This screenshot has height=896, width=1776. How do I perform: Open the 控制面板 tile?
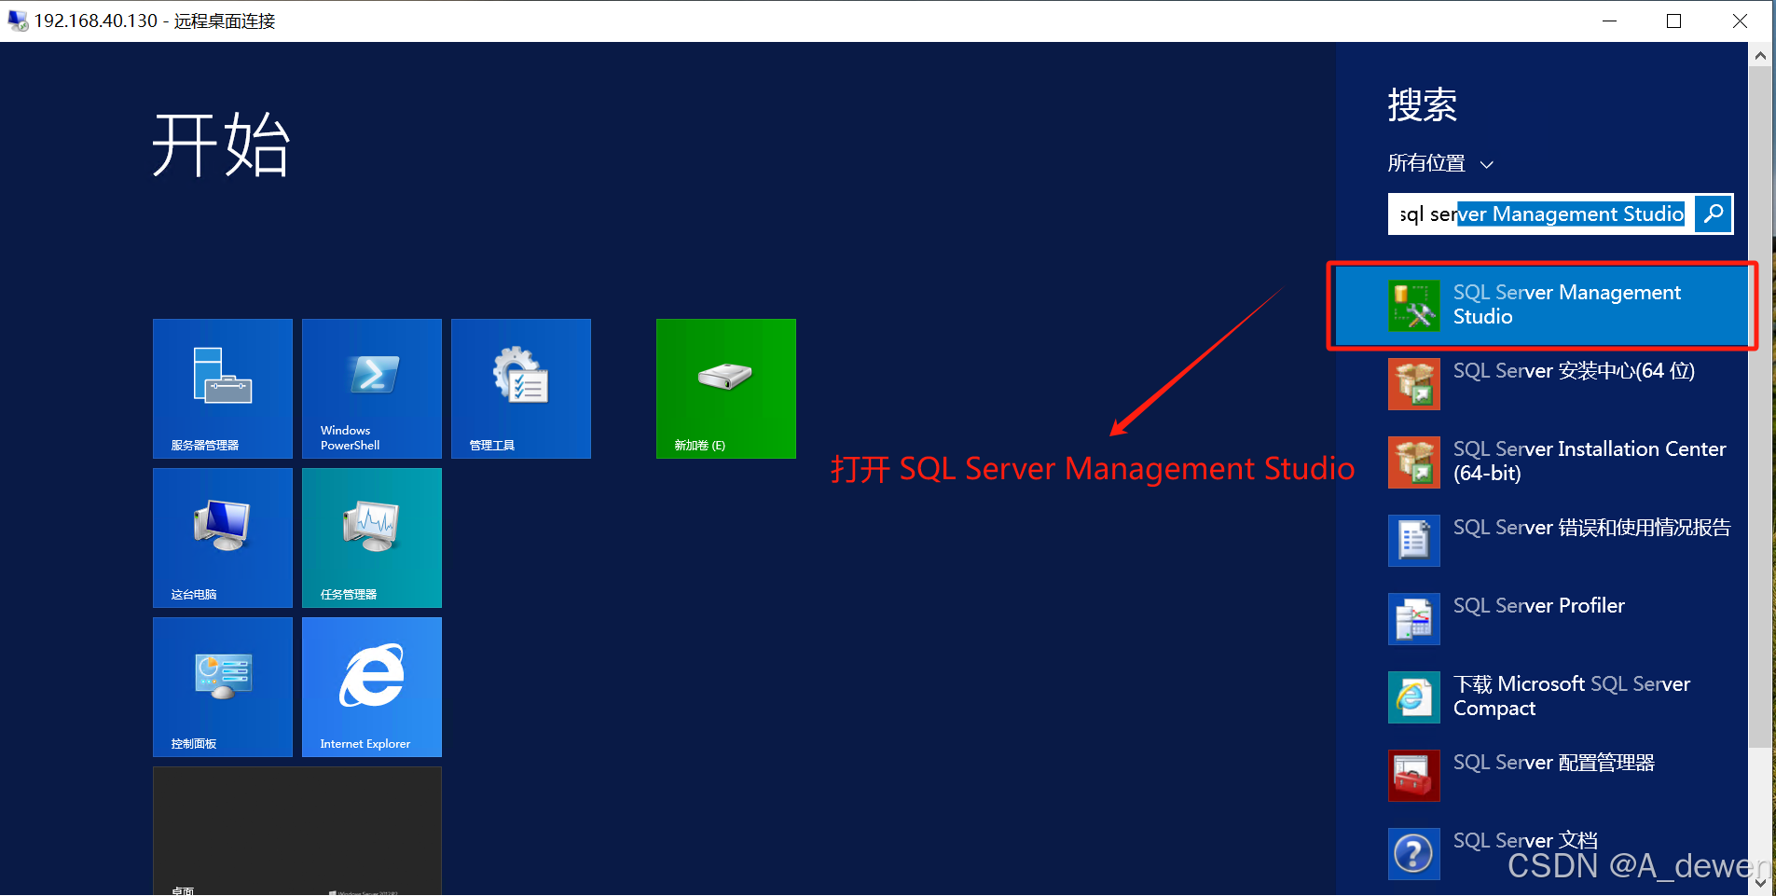pyautogui.click(x=223, y=687)
